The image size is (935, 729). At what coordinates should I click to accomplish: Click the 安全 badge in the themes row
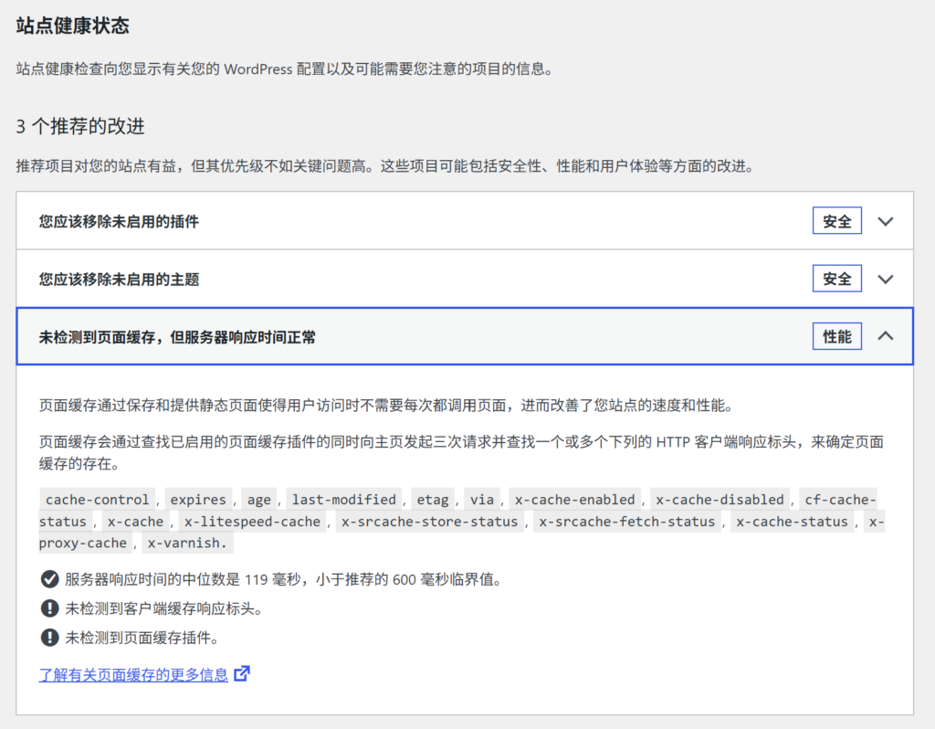tap(836, 279)
